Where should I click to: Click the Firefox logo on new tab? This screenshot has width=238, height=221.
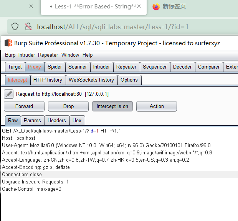pos(156,7)
